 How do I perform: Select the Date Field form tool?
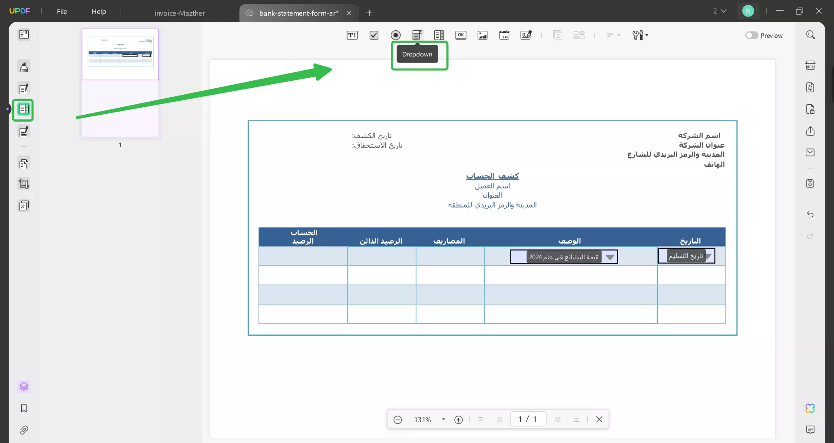coord(504,35)
